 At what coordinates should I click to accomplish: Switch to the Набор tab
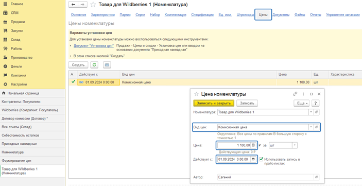click(x=154, y=15)
